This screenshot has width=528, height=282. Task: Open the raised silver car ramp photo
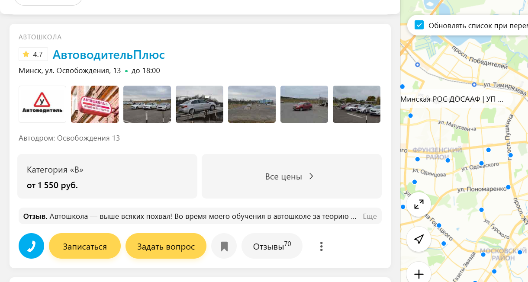tap(200, 104)
